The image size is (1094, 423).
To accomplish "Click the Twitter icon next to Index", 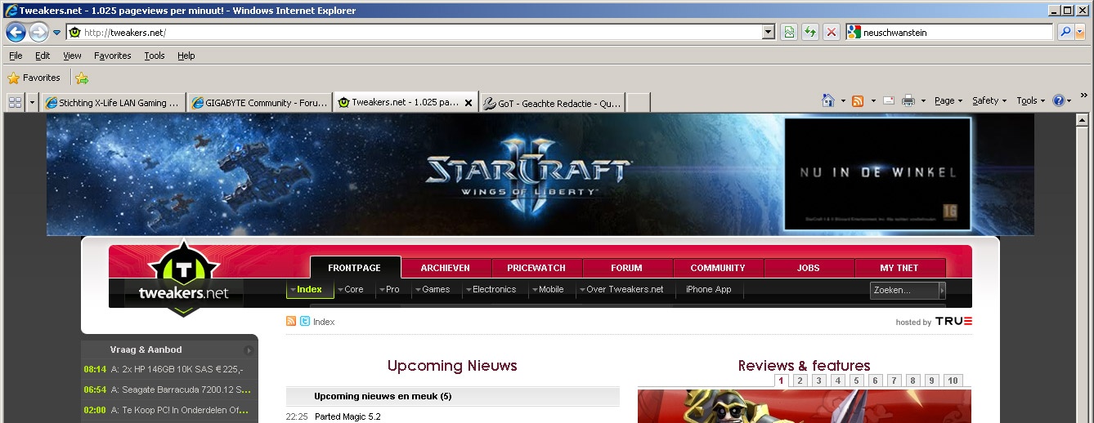I will click(x=305, y=322).
